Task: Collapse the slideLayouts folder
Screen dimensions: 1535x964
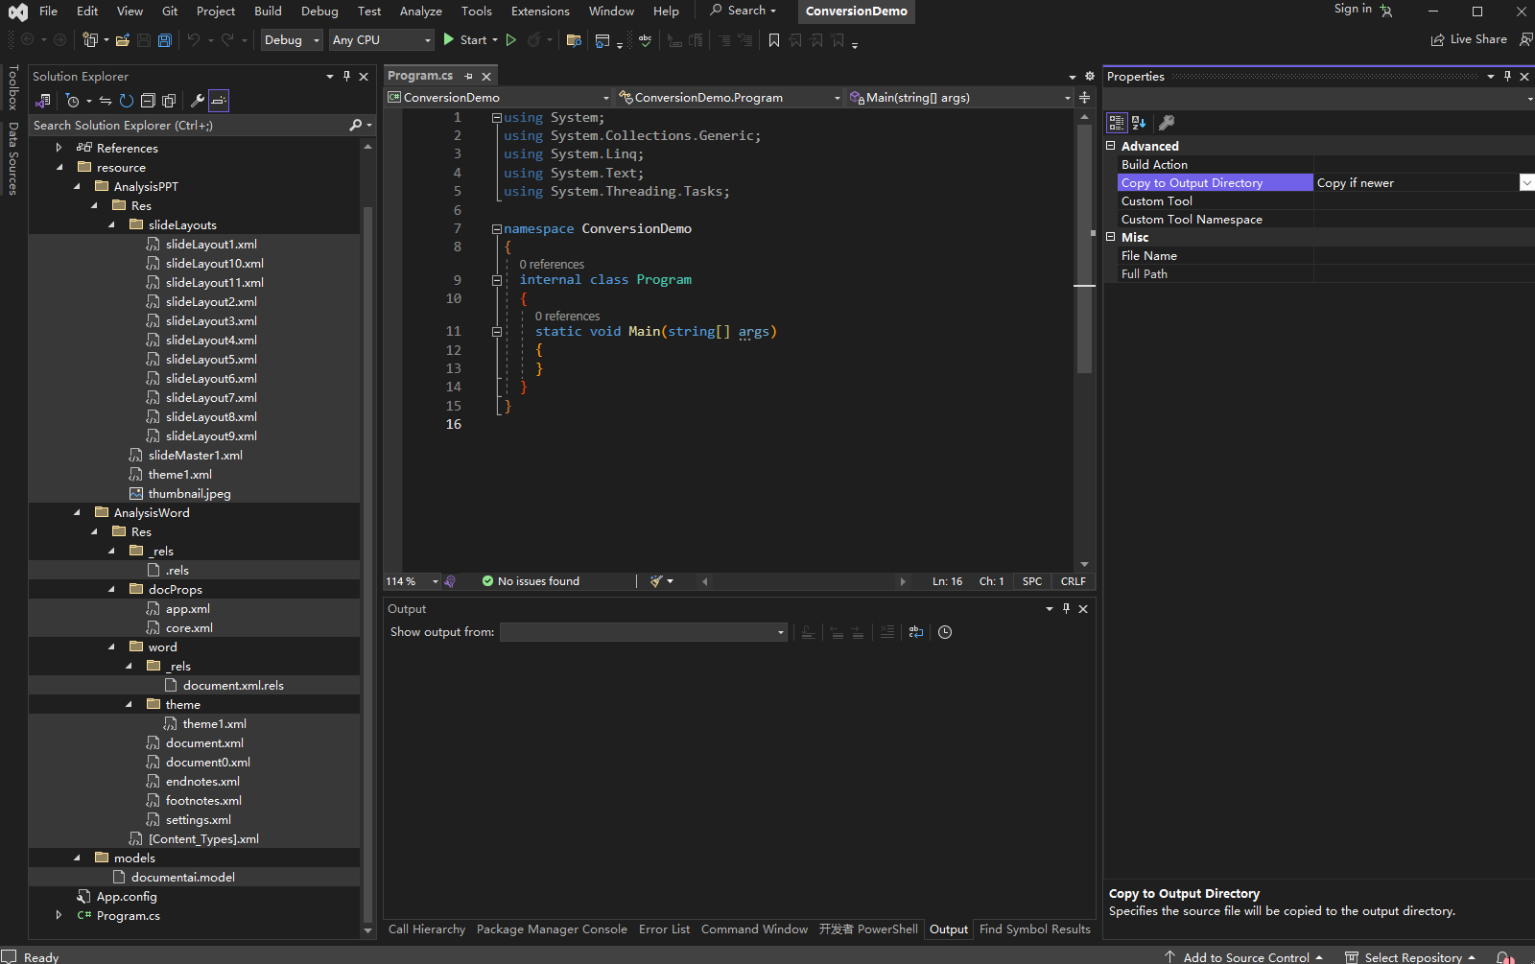Action: [x=112, y=225]
